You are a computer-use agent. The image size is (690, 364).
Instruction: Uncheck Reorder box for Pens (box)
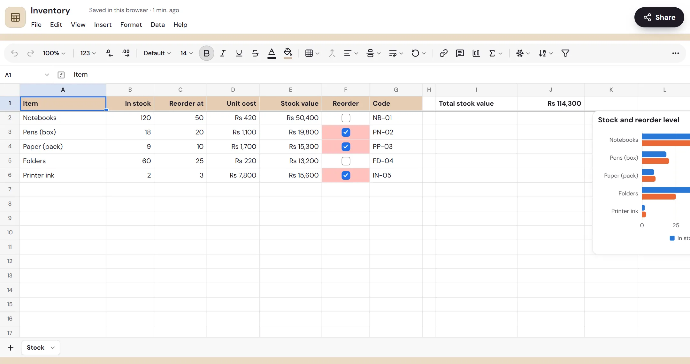pos(346,132)
